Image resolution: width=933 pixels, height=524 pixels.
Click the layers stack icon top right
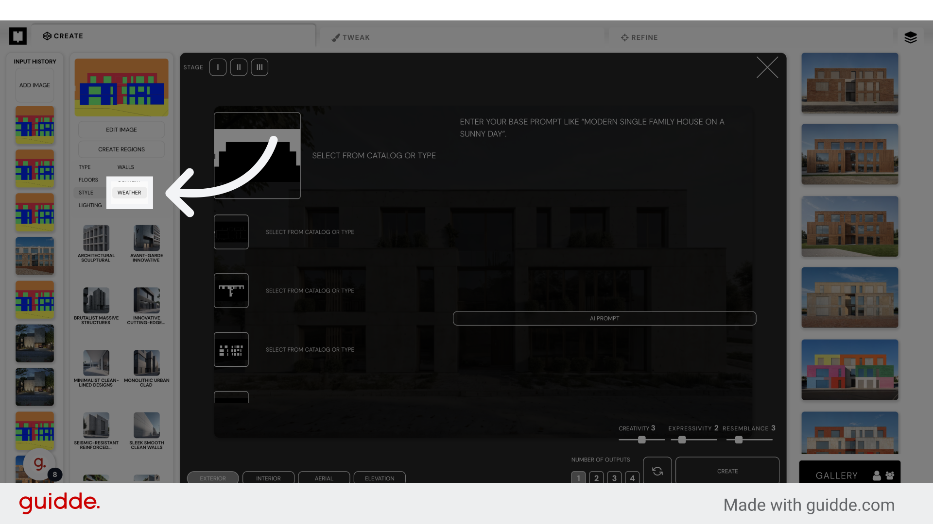(910, 37)
